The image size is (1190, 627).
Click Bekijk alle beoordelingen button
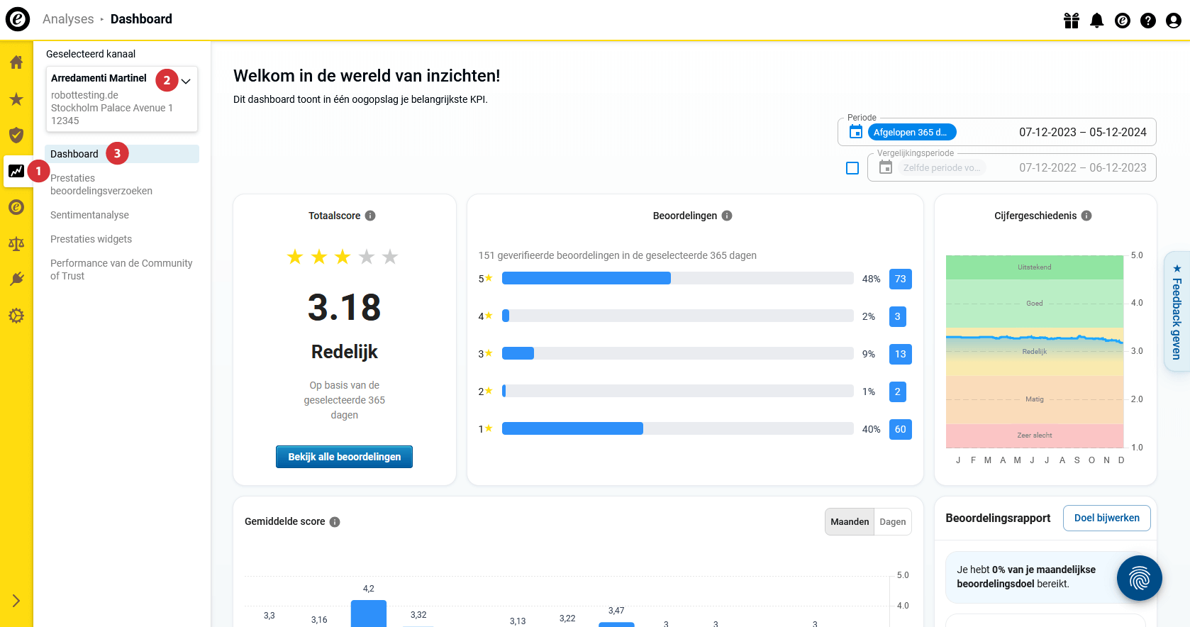pyautogui.click(x=344, y=457)
